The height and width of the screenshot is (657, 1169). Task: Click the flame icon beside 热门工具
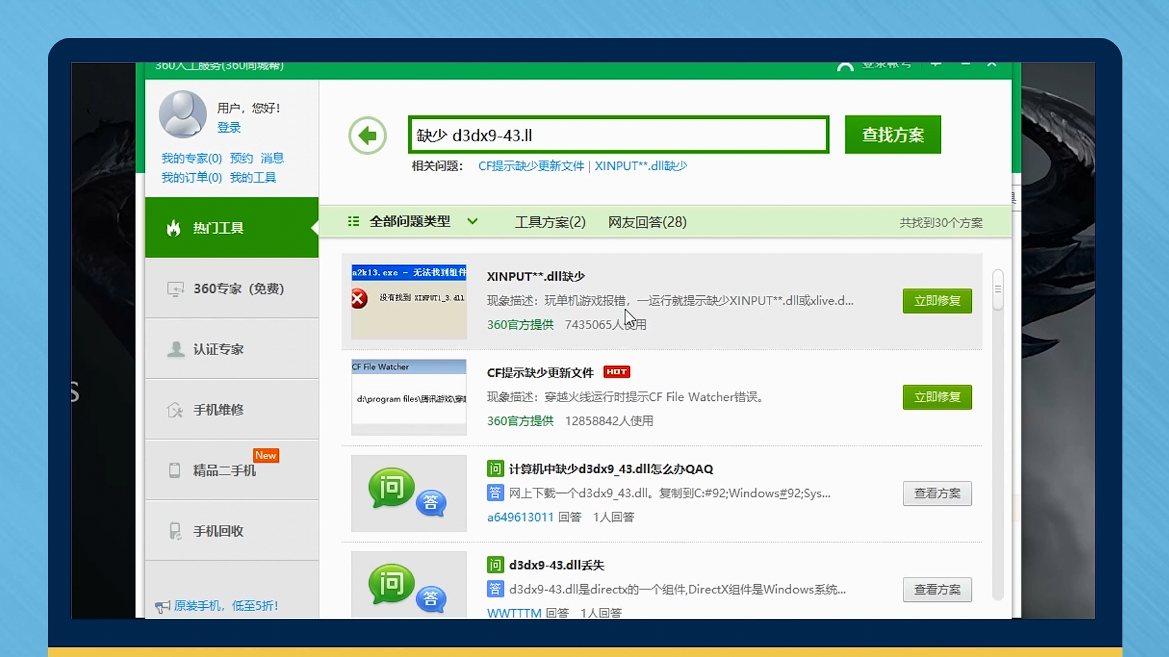click(173, 228)
